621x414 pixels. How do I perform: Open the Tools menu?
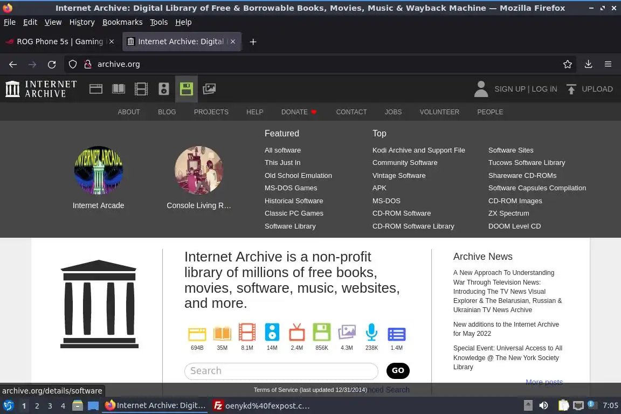(159, 22)
